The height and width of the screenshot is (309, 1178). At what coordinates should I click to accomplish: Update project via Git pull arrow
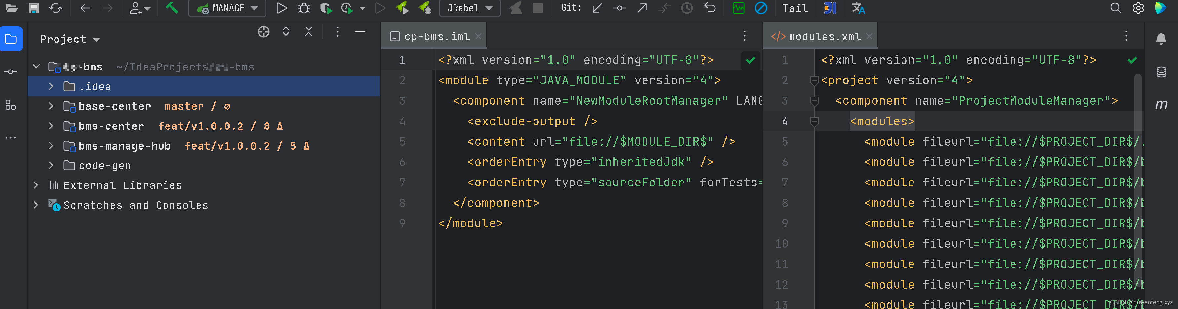point(597,8)
